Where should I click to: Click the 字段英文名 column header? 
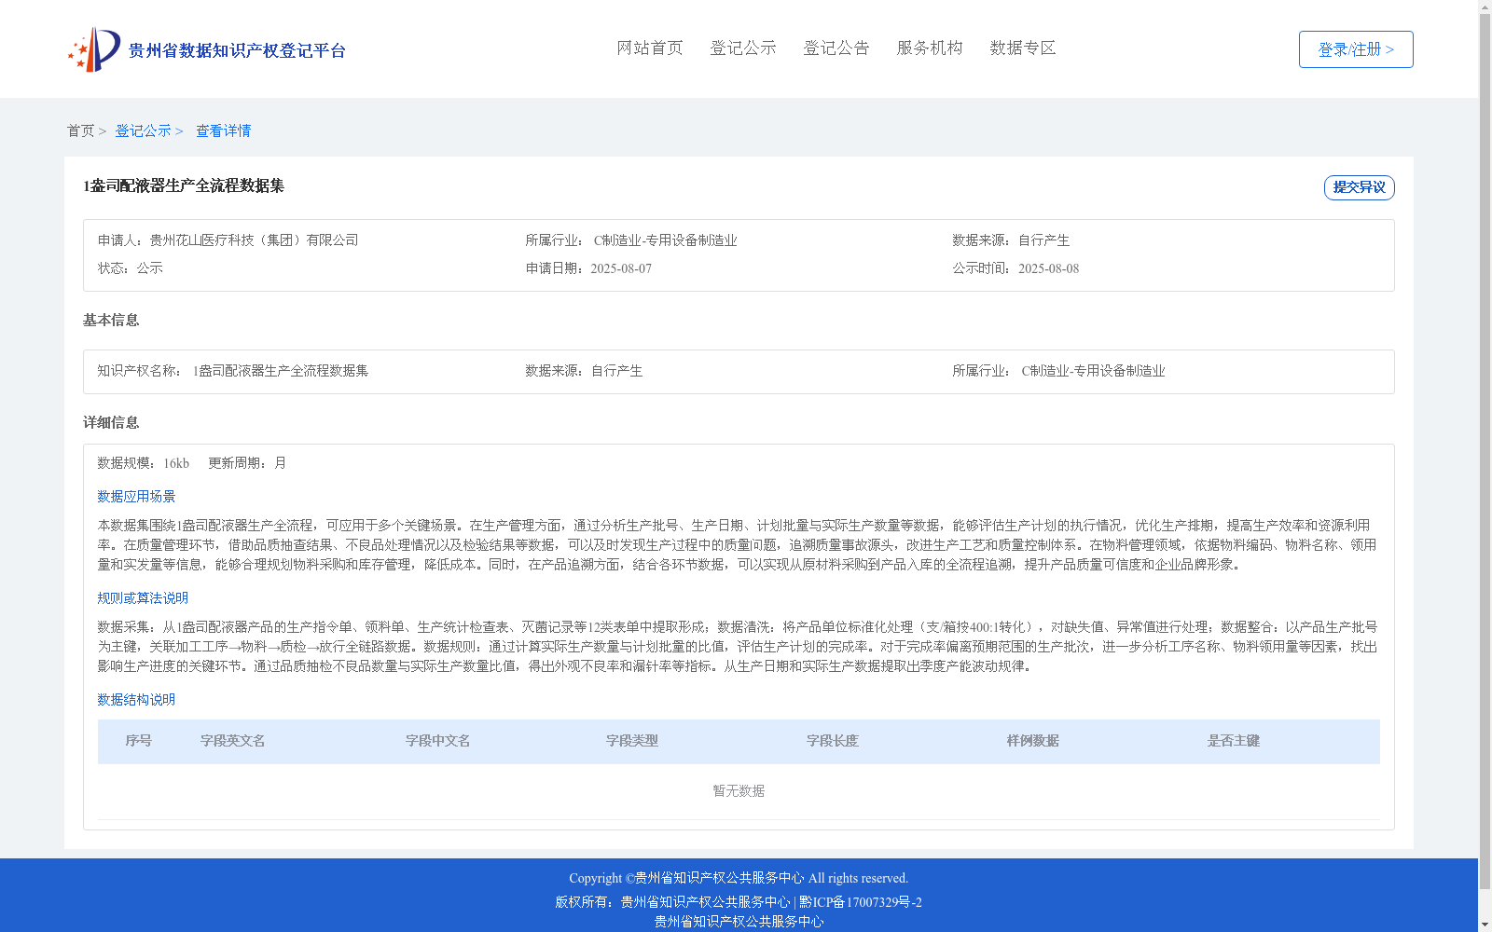233,741
